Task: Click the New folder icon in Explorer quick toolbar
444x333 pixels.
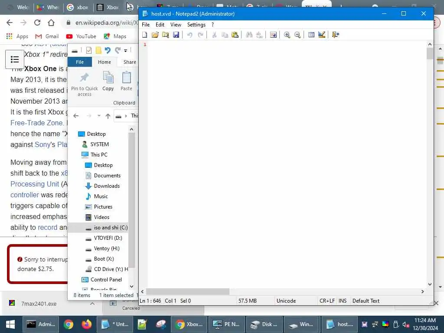Action: (98, 50)
